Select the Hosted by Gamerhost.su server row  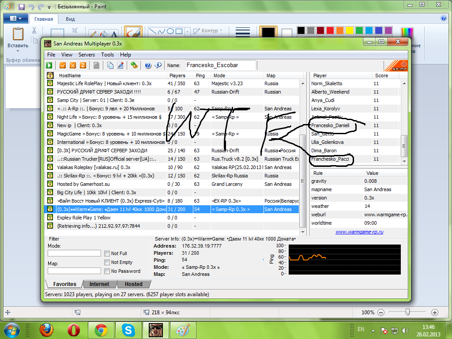point(173,184)
